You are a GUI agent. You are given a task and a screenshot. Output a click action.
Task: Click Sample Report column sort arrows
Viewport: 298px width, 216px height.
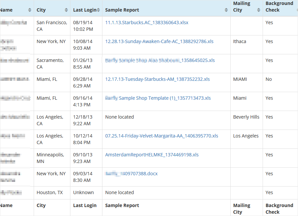pyautogui.click(x=226, y=10)
